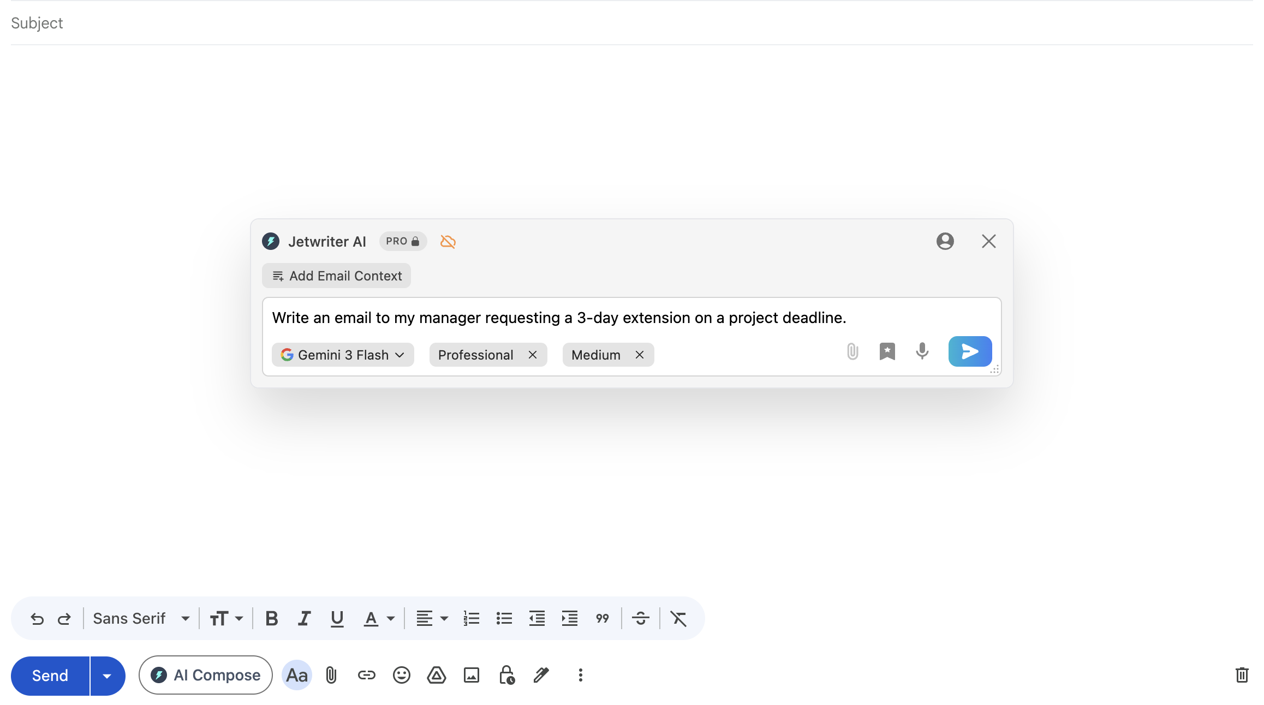Discard the draft with trash icon
Viewport: 1264px width, 705px height.
[x=1242, y=676]
